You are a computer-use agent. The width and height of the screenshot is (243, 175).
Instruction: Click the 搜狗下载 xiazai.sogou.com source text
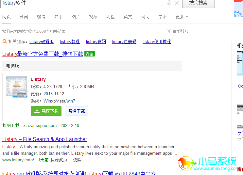pos(41,125)
